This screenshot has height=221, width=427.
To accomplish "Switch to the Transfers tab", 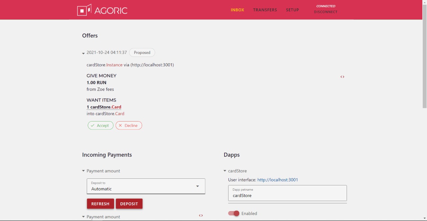I will [x=265, y=10].
